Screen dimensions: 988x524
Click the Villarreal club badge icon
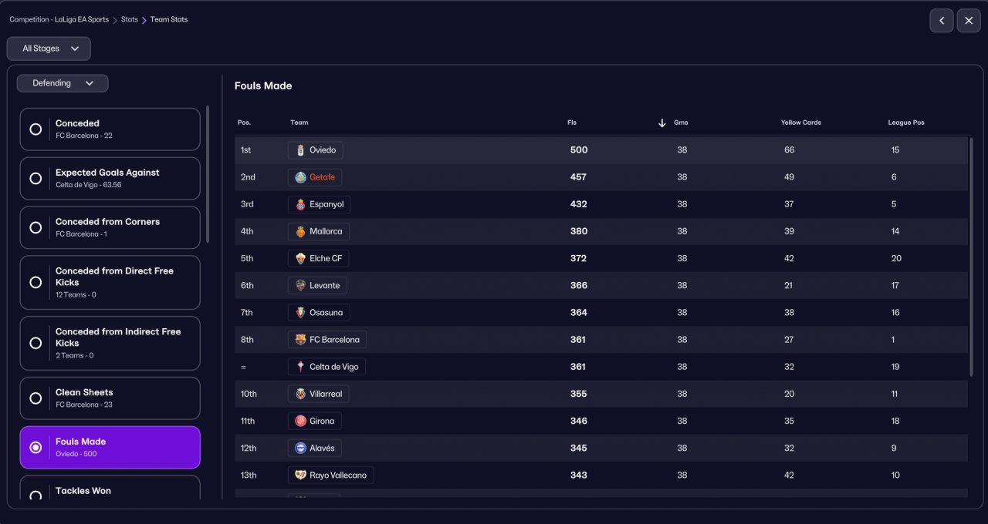[x=300, y=394]
